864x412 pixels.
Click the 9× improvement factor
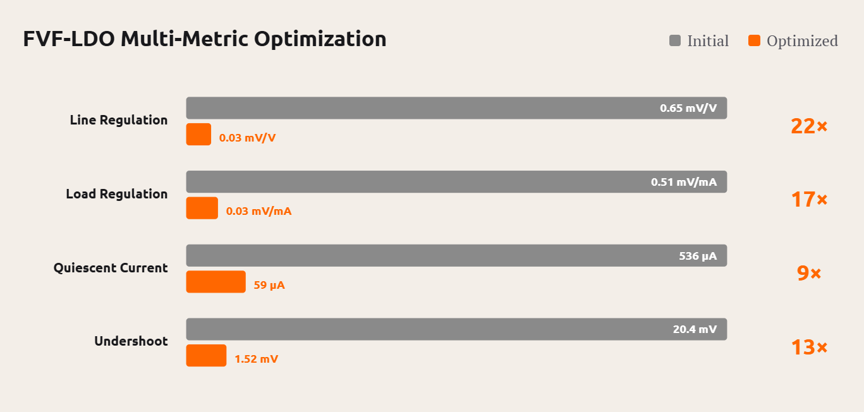[809, 274]
